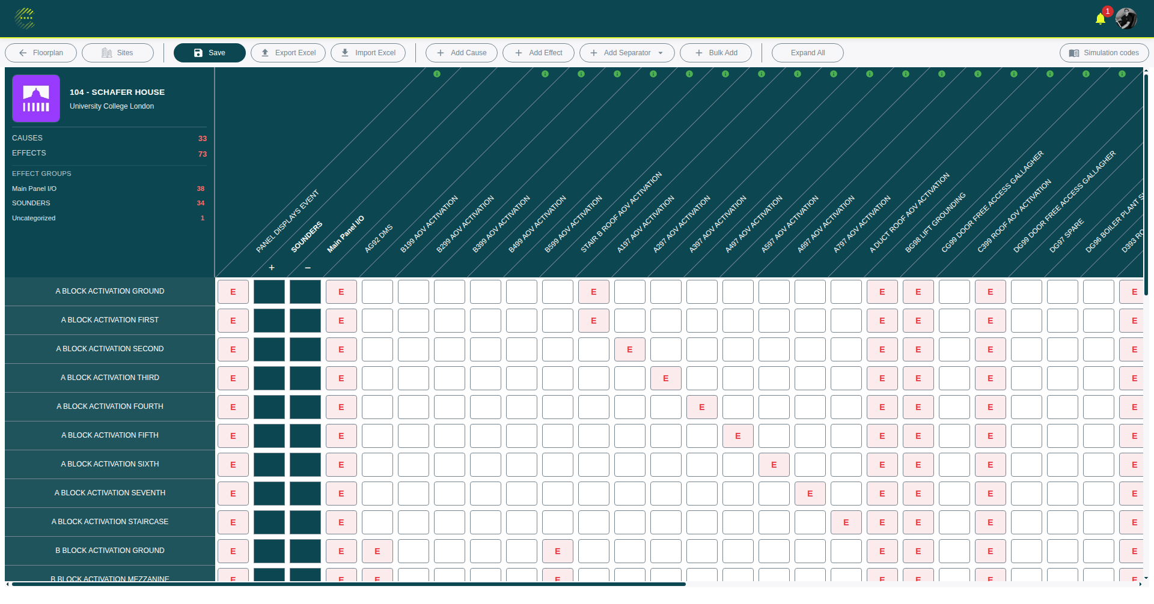
Task: Click the DG97 SPARE column header
Action: point(1066,236)
